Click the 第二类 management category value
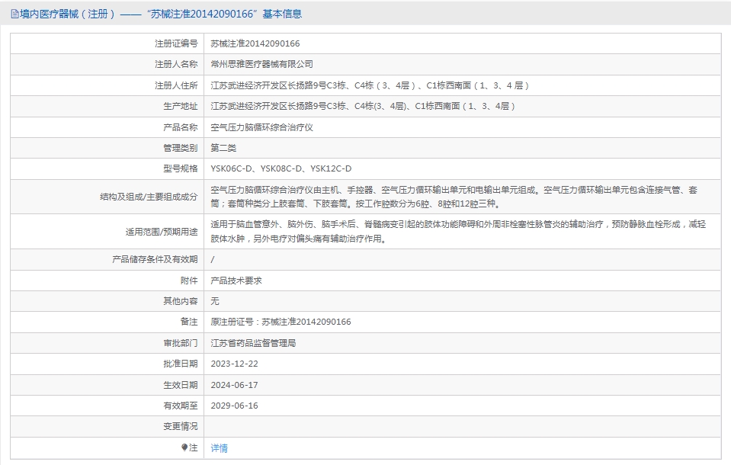Viewport: 731px width, 465px height. (x=223, y=148)
